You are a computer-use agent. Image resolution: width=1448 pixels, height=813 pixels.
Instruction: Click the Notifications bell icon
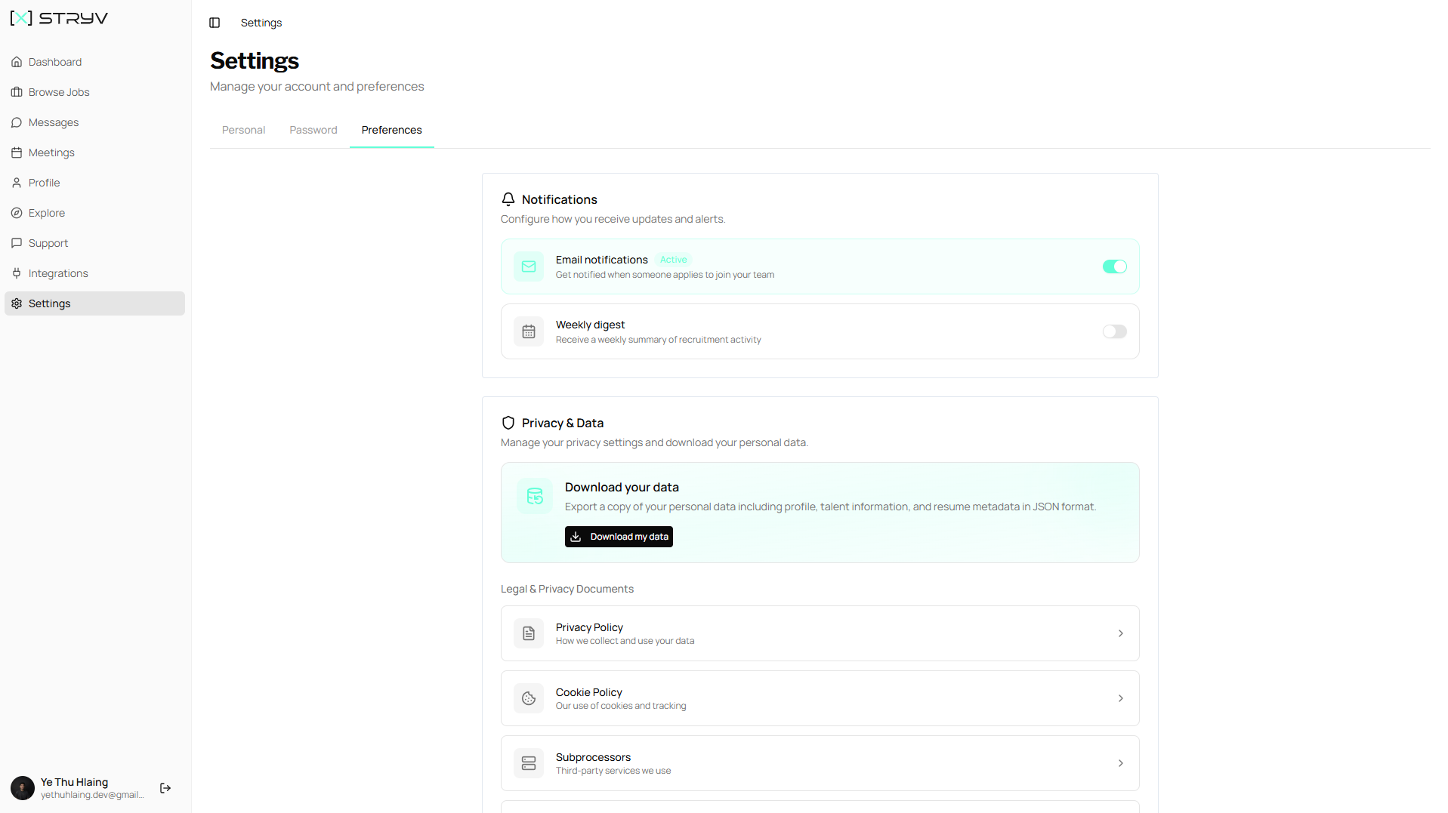coord(508,199)
